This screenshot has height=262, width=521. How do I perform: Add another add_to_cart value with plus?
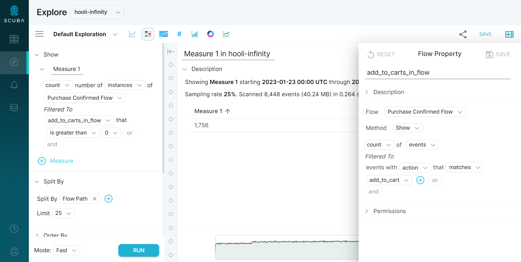point(420,180)
